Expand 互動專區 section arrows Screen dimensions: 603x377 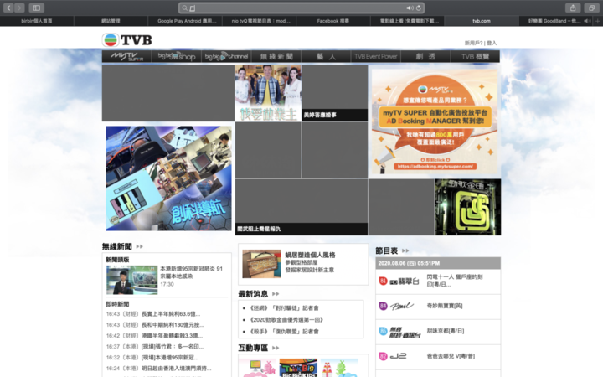point(276,348)
